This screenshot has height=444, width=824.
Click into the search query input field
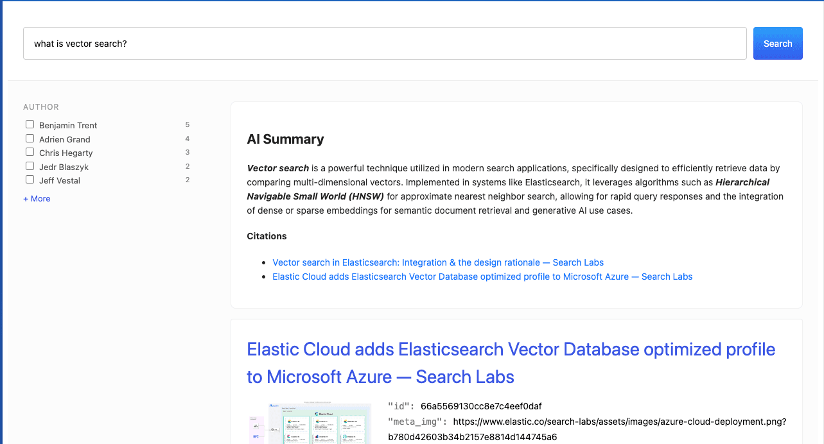point(385,43)
